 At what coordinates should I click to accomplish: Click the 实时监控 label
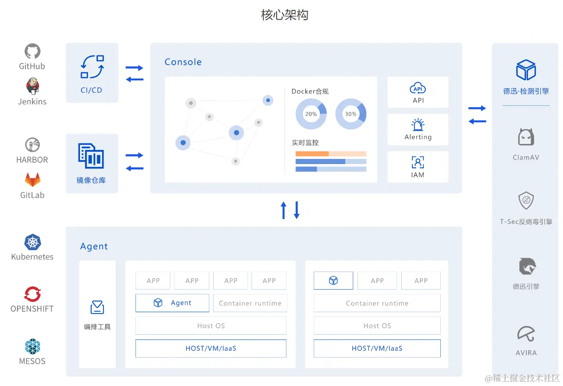pyautogui.click(x=305, y=142)
